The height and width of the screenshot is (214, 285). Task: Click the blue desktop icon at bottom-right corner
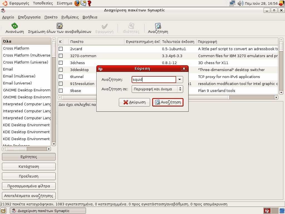coord(282,211)
